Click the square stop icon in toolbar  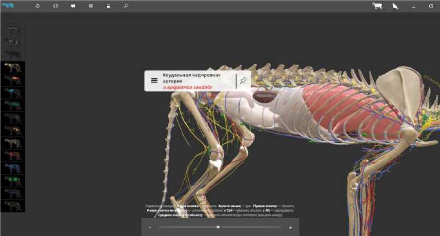(91, 6)
